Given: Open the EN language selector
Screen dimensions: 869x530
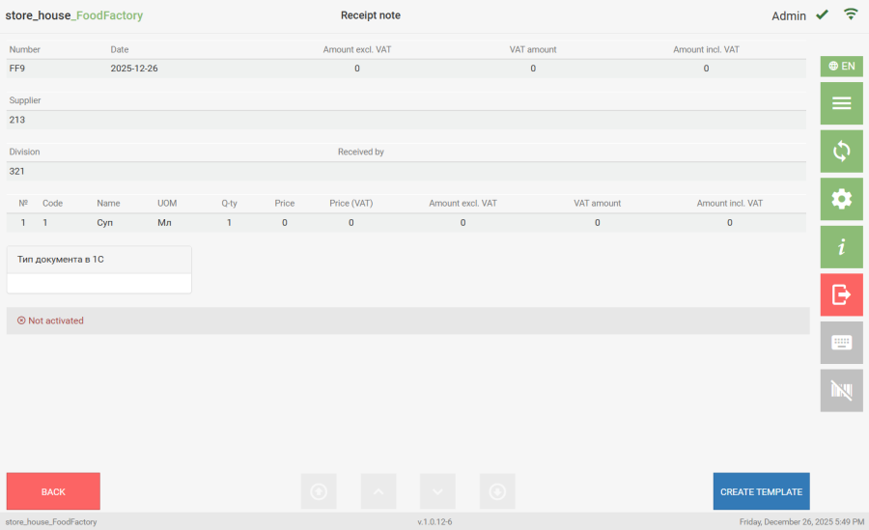Looking at the screenshot, I should click(x=841, y=67).
